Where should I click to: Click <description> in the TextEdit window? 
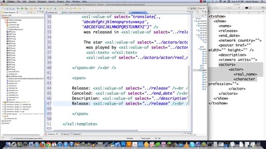[x=232, y=55]
